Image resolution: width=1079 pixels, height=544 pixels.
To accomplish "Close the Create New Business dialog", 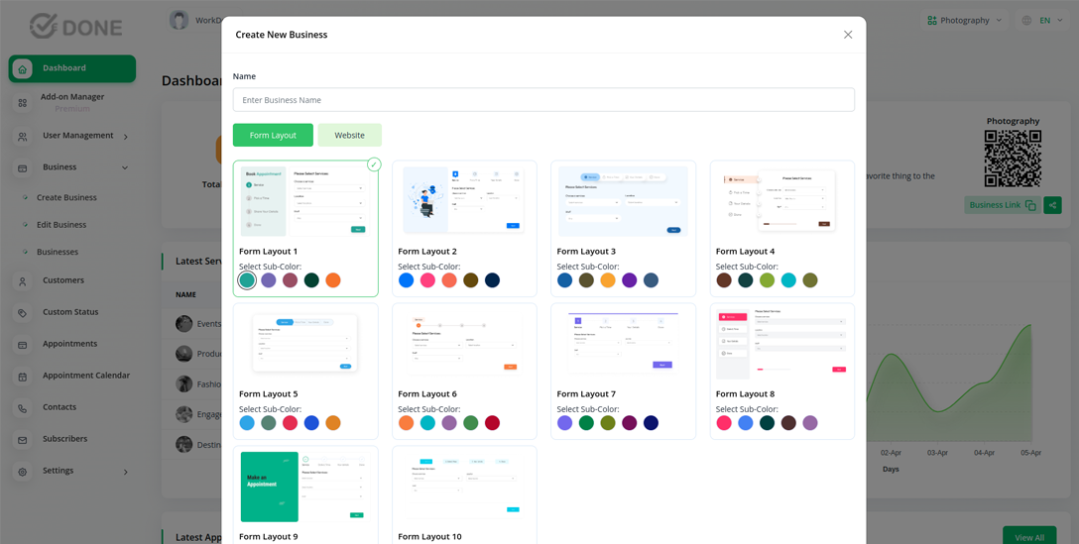I will pyautogui.click(x=848, y=35).
